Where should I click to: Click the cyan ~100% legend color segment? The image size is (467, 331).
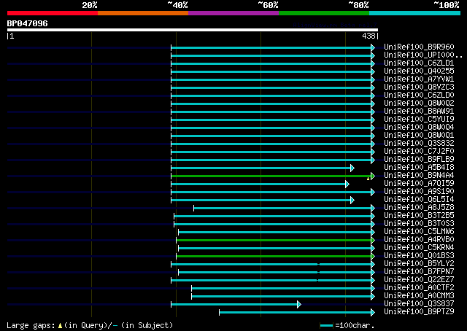pos(415,13)
